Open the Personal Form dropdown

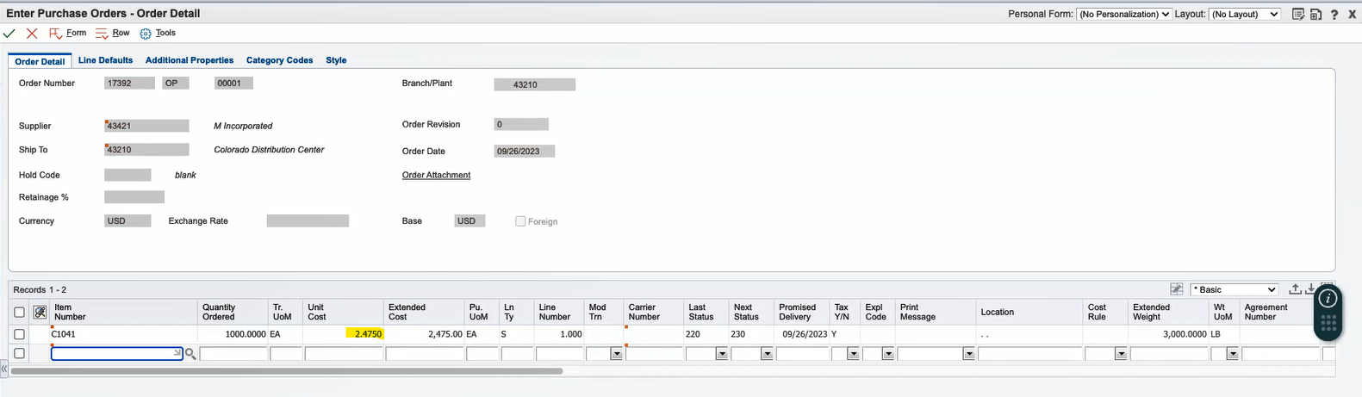pos(1124,14)
